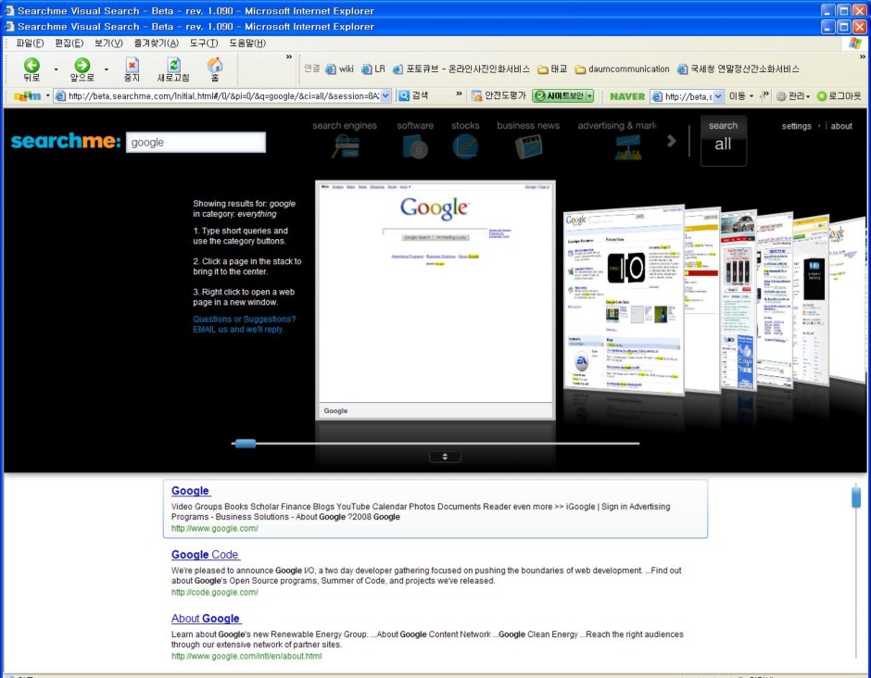Viewport: 871px width, 678px height.
Task: Open the 안전도평가 safety rating tool
Action: click(499, 95)
